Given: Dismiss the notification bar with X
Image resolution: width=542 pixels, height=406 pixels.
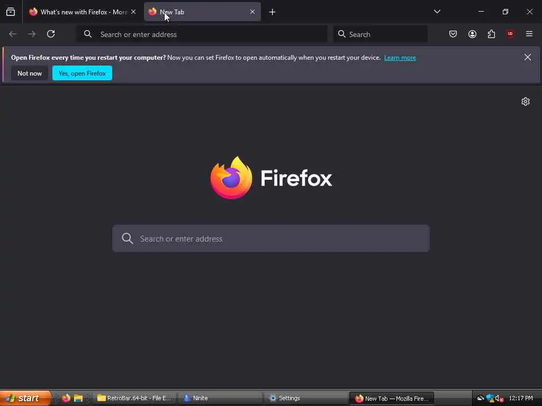Looking at the screenshot, I should [x=527, y=57].
